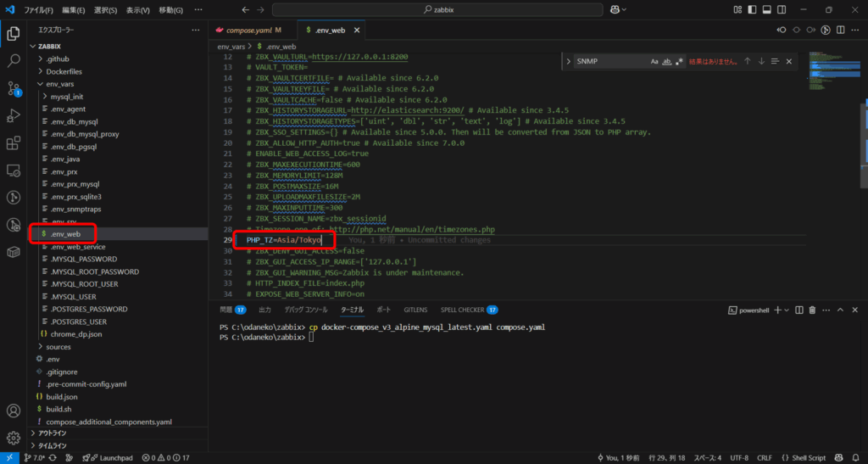Toggle secondary side bar visibility
This screenshot has height=464, width=868.
click(782, 10)
